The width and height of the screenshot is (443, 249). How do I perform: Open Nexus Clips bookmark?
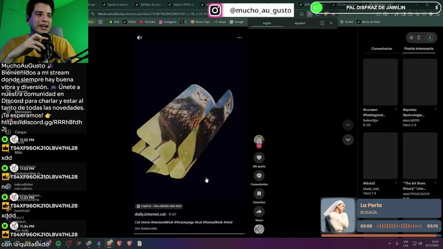point(200,22)
